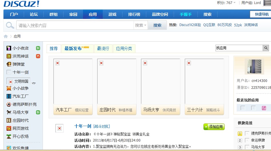Click the blue 搜索 search button
The width and height of the screenshot is (271, 151).
[x=157, y=25]
